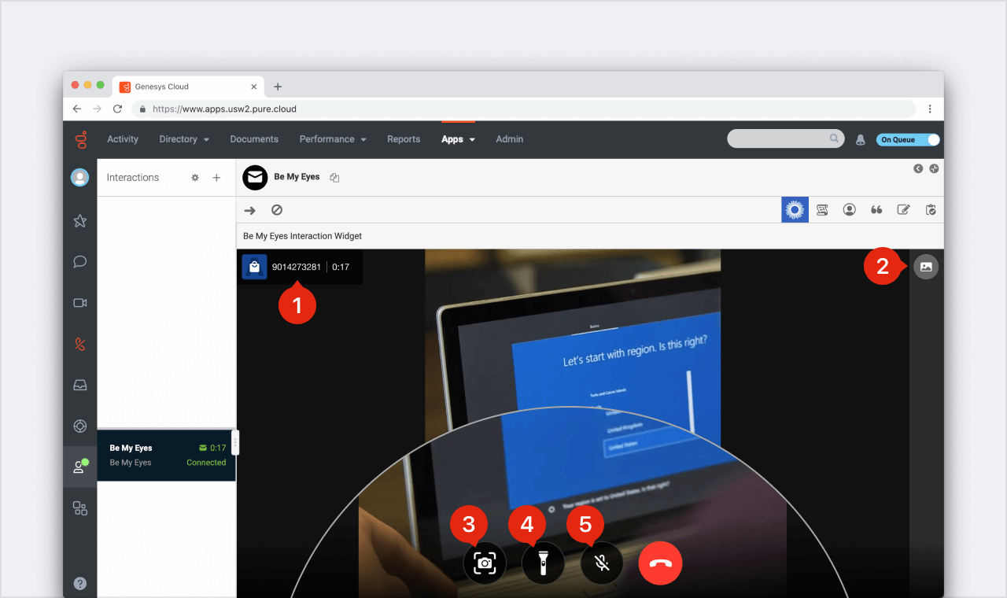Open the customer profile panel icon
The image size is (1007, 598).
[850, 210]
